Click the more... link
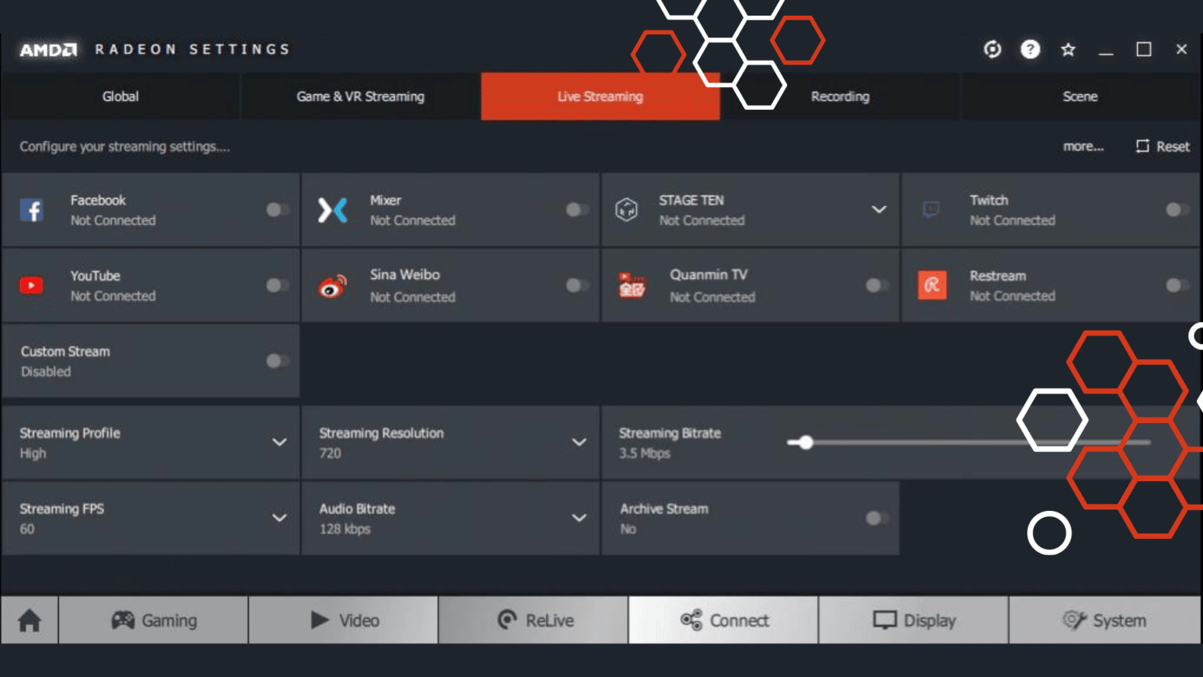Image resolution: width=1203 pixels, height=677 pixels. 1083,147
